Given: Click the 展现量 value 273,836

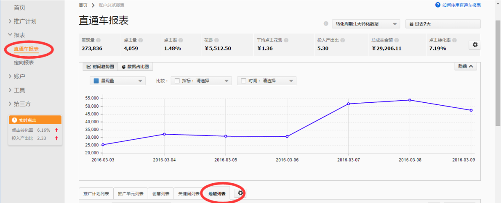Looking at the screenshot, I should (x=92, y=48).
